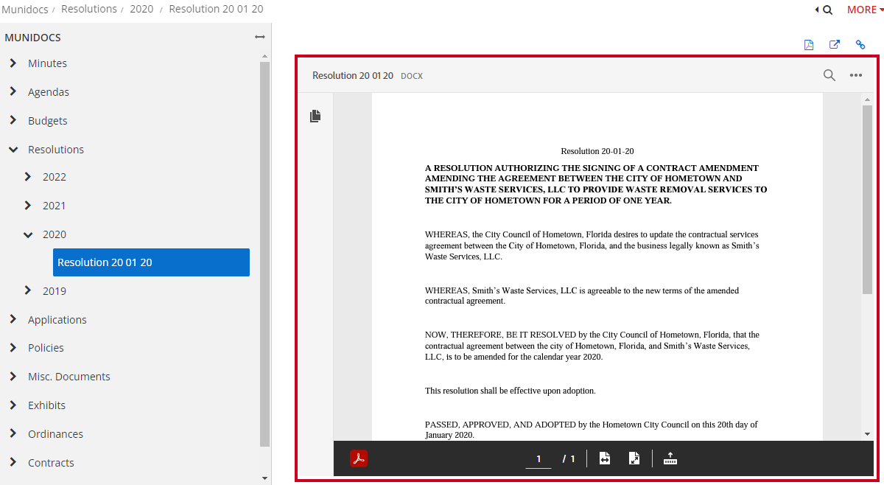Open the MORE dropdown menu
This screenshot has height=485, width=884.
pos(864,10)
